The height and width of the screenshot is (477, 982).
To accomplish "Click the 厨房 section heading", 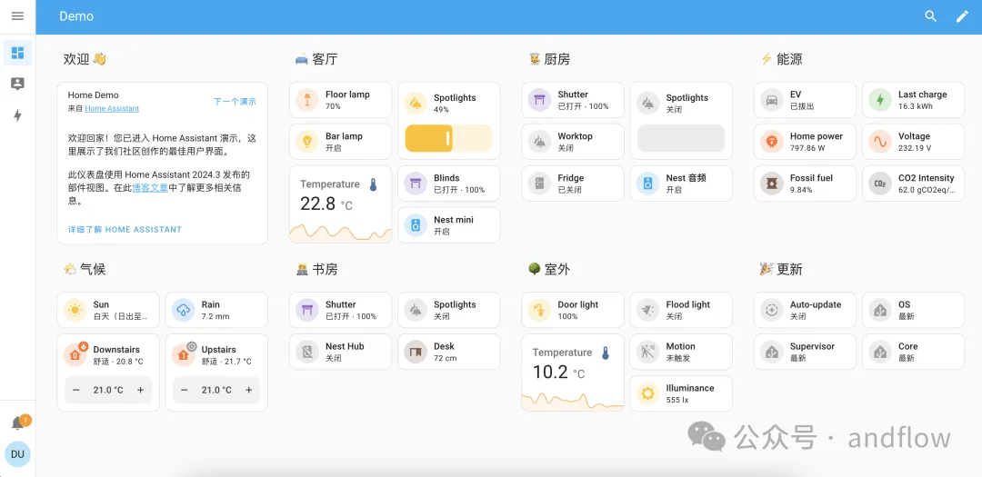I will point(557,59).
